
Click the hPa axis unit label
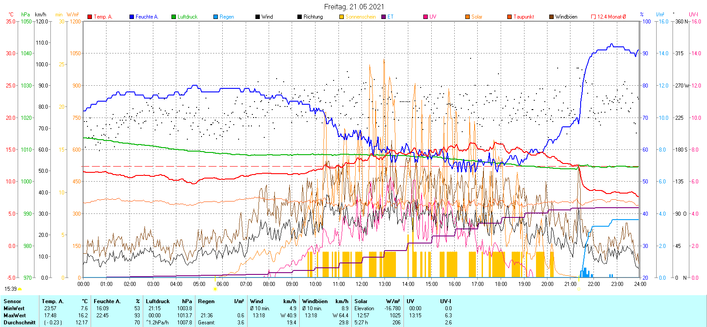point(26,15)
